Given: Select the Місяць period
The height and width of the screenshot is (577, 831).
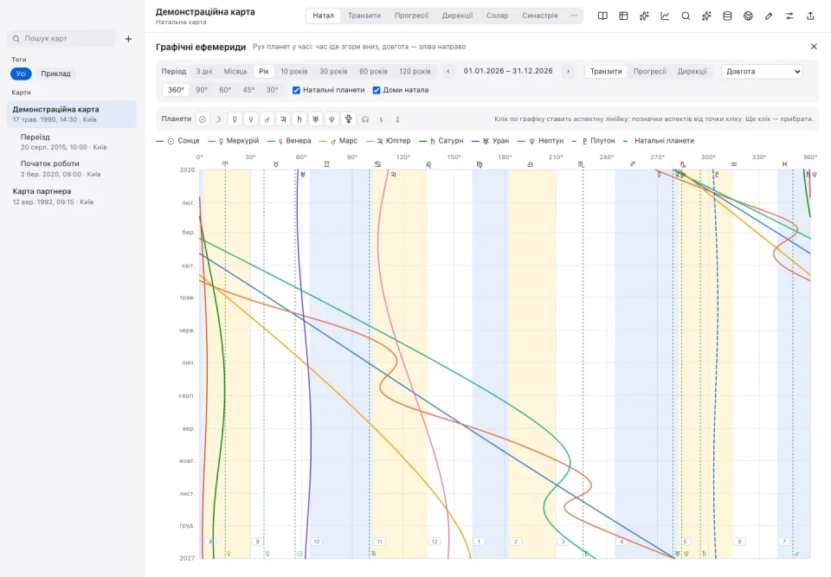Looking at the screenshot, I should pos(235,72).
